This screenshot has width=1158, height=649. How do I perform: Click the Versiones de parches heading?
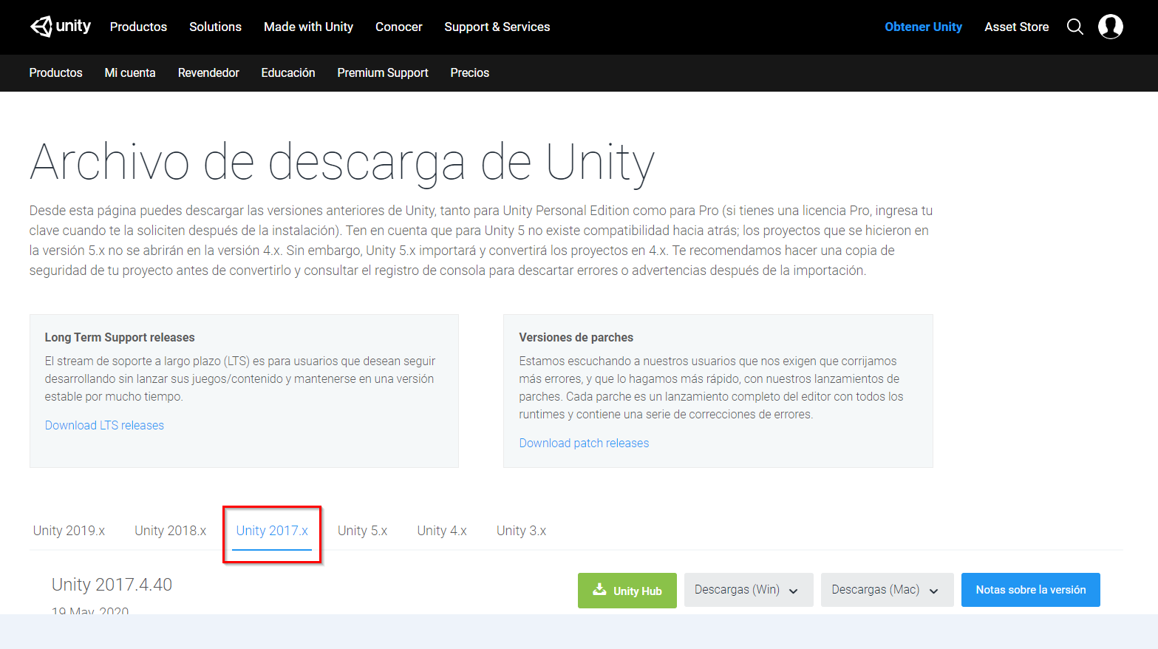(576, 337)
